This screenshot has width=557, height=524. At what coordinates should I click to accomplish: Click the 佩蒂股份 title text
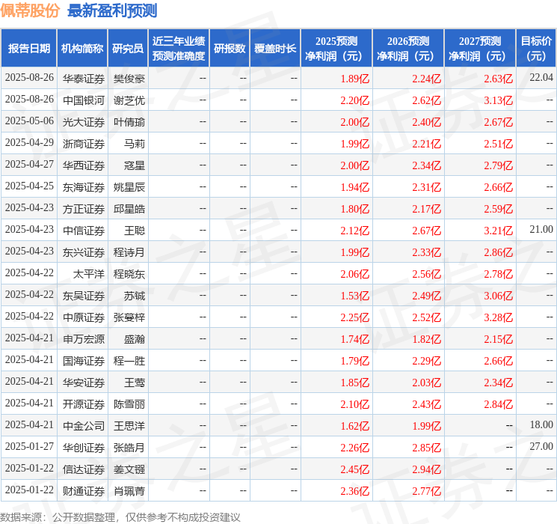click(x=30, y=10)
